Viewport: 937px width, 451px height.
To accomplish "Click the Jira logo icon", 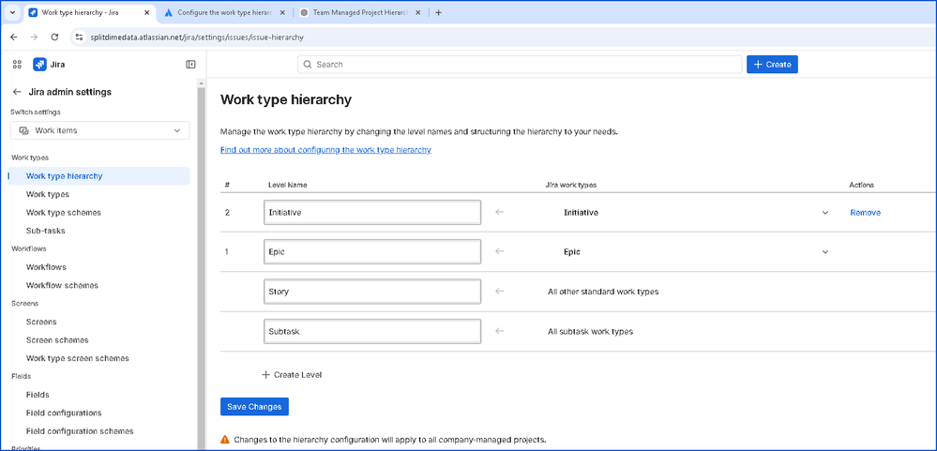I will [x=39, y=65].
